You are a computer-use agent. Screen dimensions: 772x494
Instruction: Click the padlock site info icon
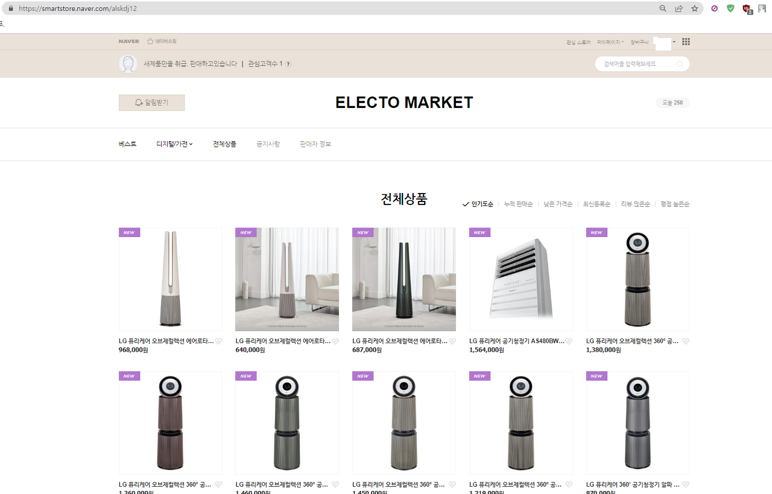coord(10,8)
